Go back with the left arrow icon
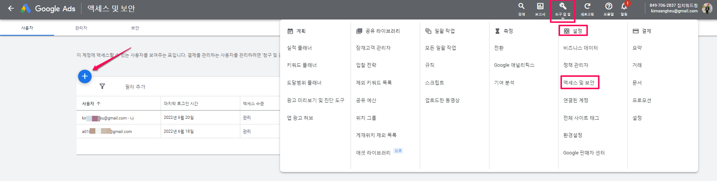Viewport: 717px width, 181px height. (x=11, y=8)
